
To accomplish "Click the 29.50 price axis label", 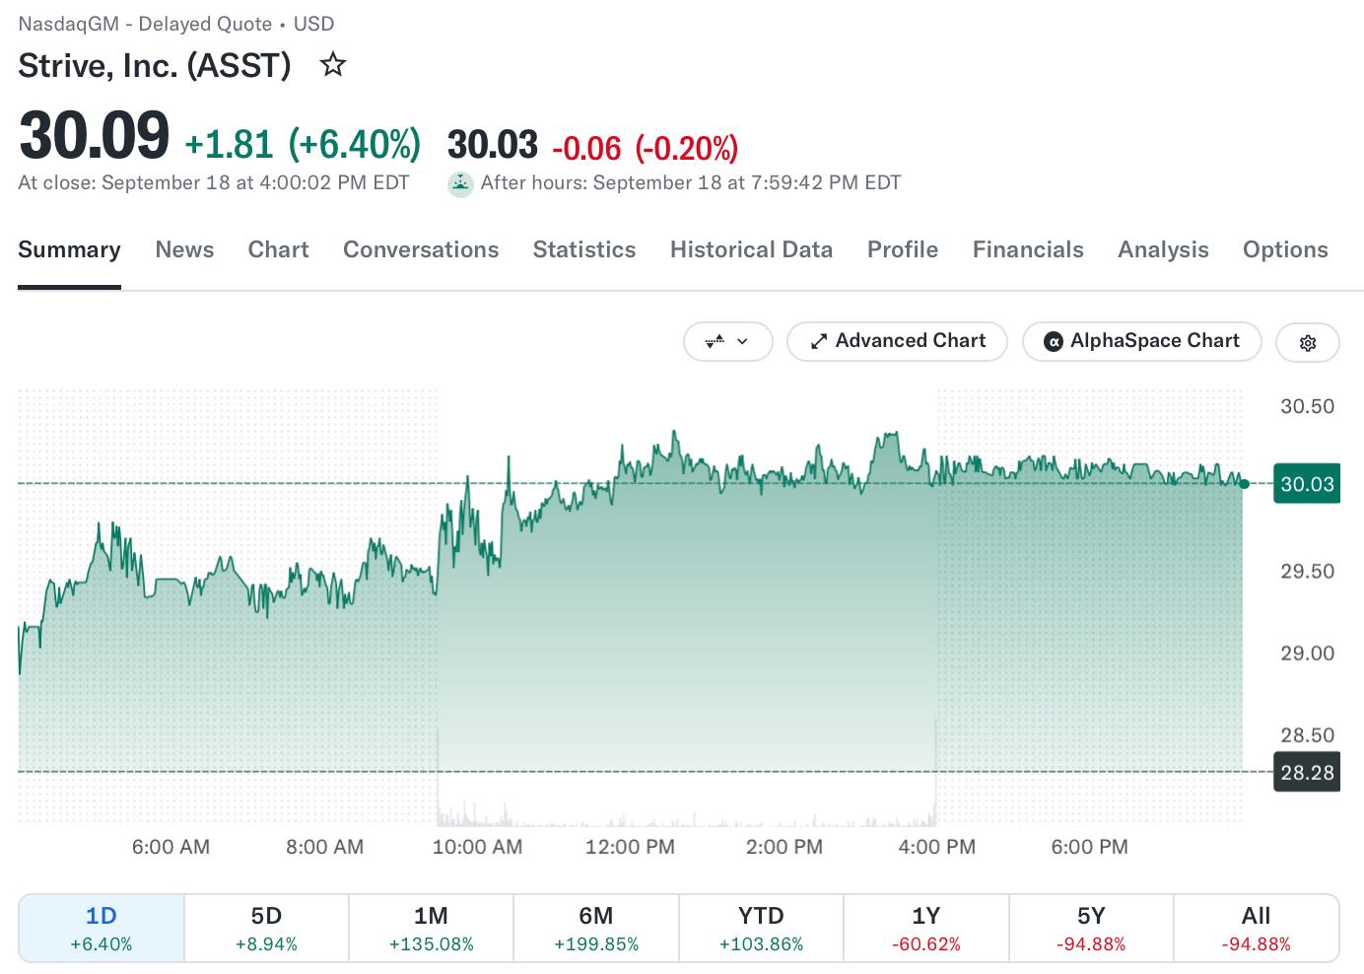I will 1308,571.
